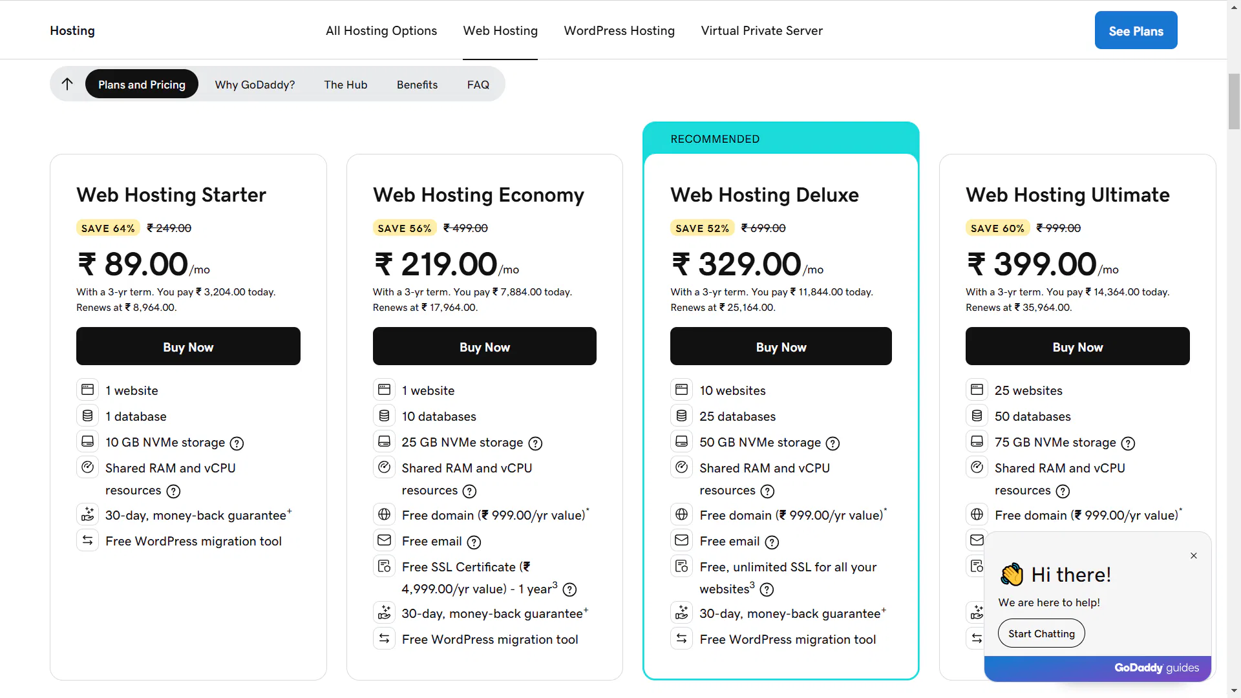Click the page vertical scrollbar thumb
The height and width of the screenshot is (698, 1241).
tap(1234, 101)
